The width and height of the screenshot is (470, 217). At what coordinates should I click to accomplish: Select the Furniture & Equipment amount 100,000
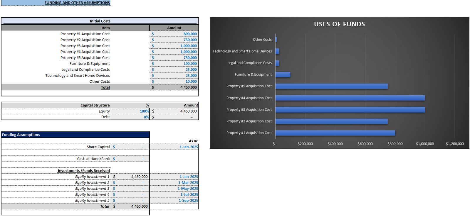pyautogui.click(x=174, y=64)
